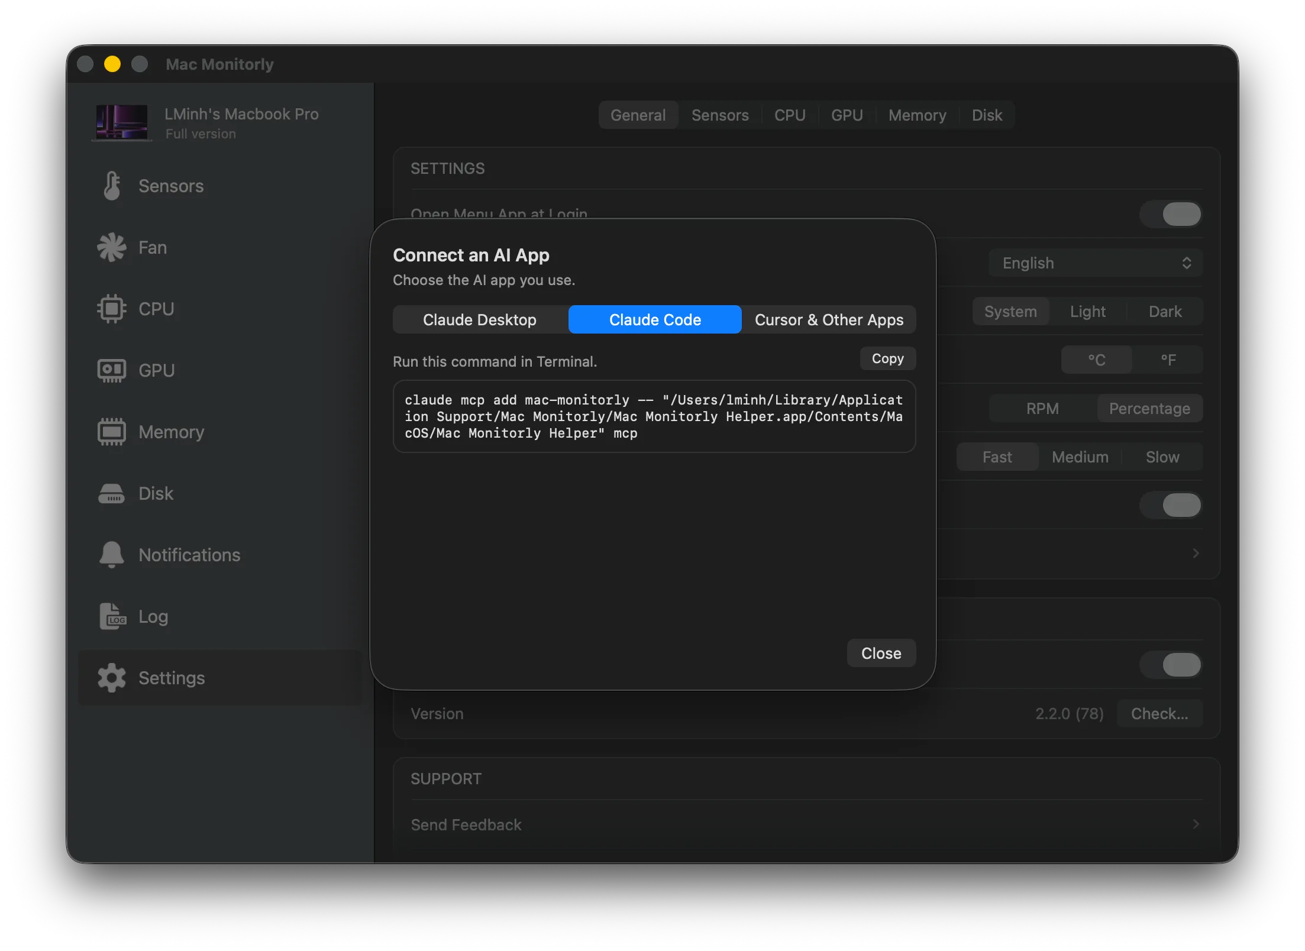This screenshot has height=951, width=1305.
Task: Select the Fan icon in sidebar
Action: click(111, 247)
